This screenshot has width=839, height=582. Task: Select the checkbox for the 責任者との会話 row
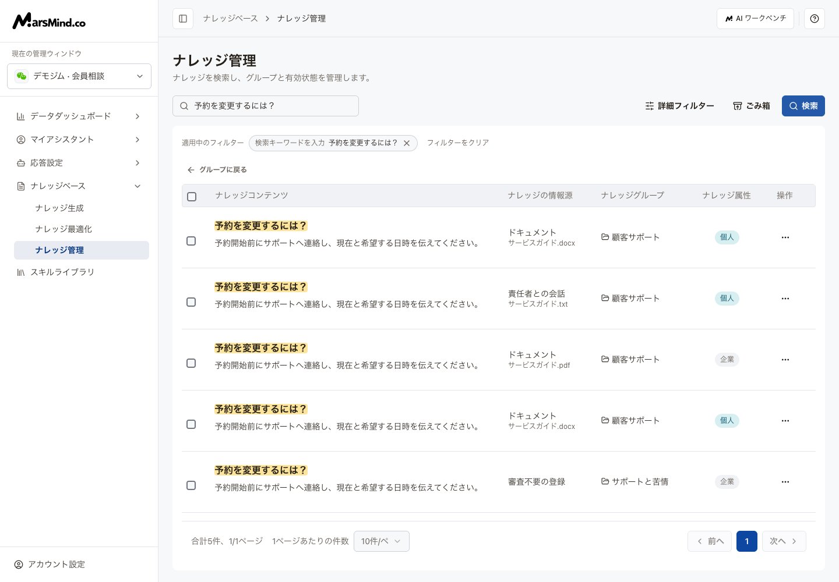tap(191, 302)
